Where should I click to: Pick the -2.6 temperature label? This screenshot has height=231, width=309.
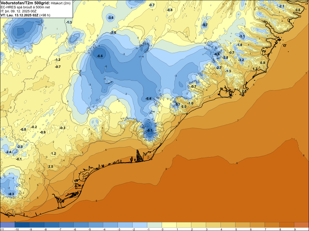pos(113,32)
